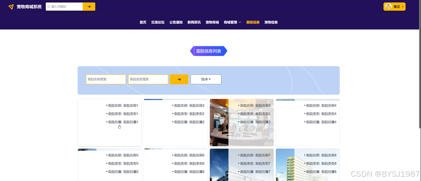Image resolution: width=421 pixels, height=181 pixels.
Task: Click text 医院类型: 医院类型3
Action: pos(255,114)
